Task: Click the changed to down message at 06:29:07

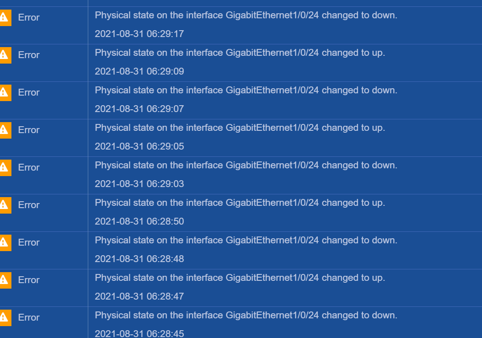Action: click(246, 90)
